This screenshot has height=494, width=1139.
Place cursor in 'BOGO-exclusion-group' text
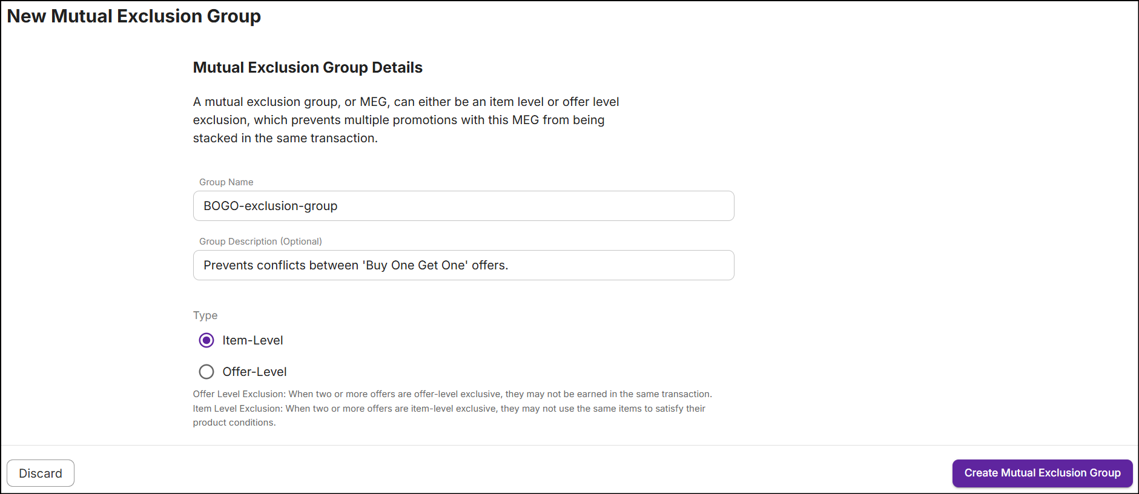(271, 206)
